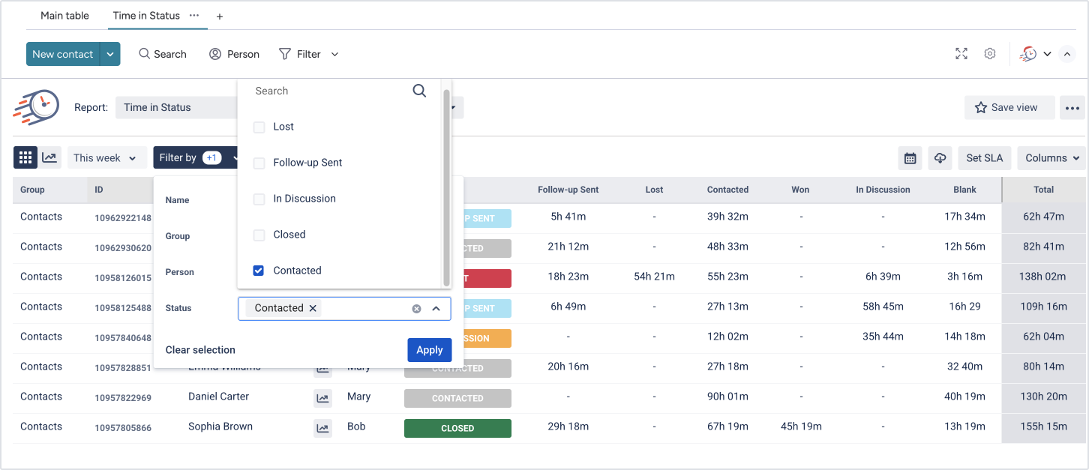Open the Columns dropdown
The width and height of the screenshot is (1089, 470).
point(1051,158)
